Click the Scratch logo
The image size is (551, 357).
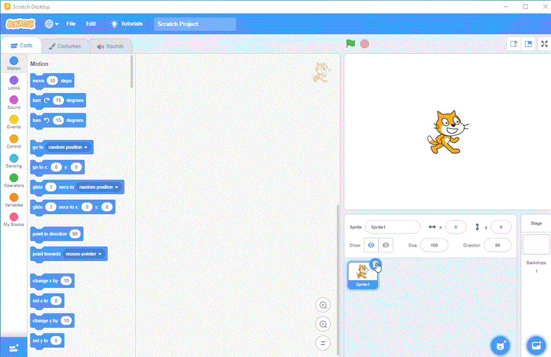(21, 24)
